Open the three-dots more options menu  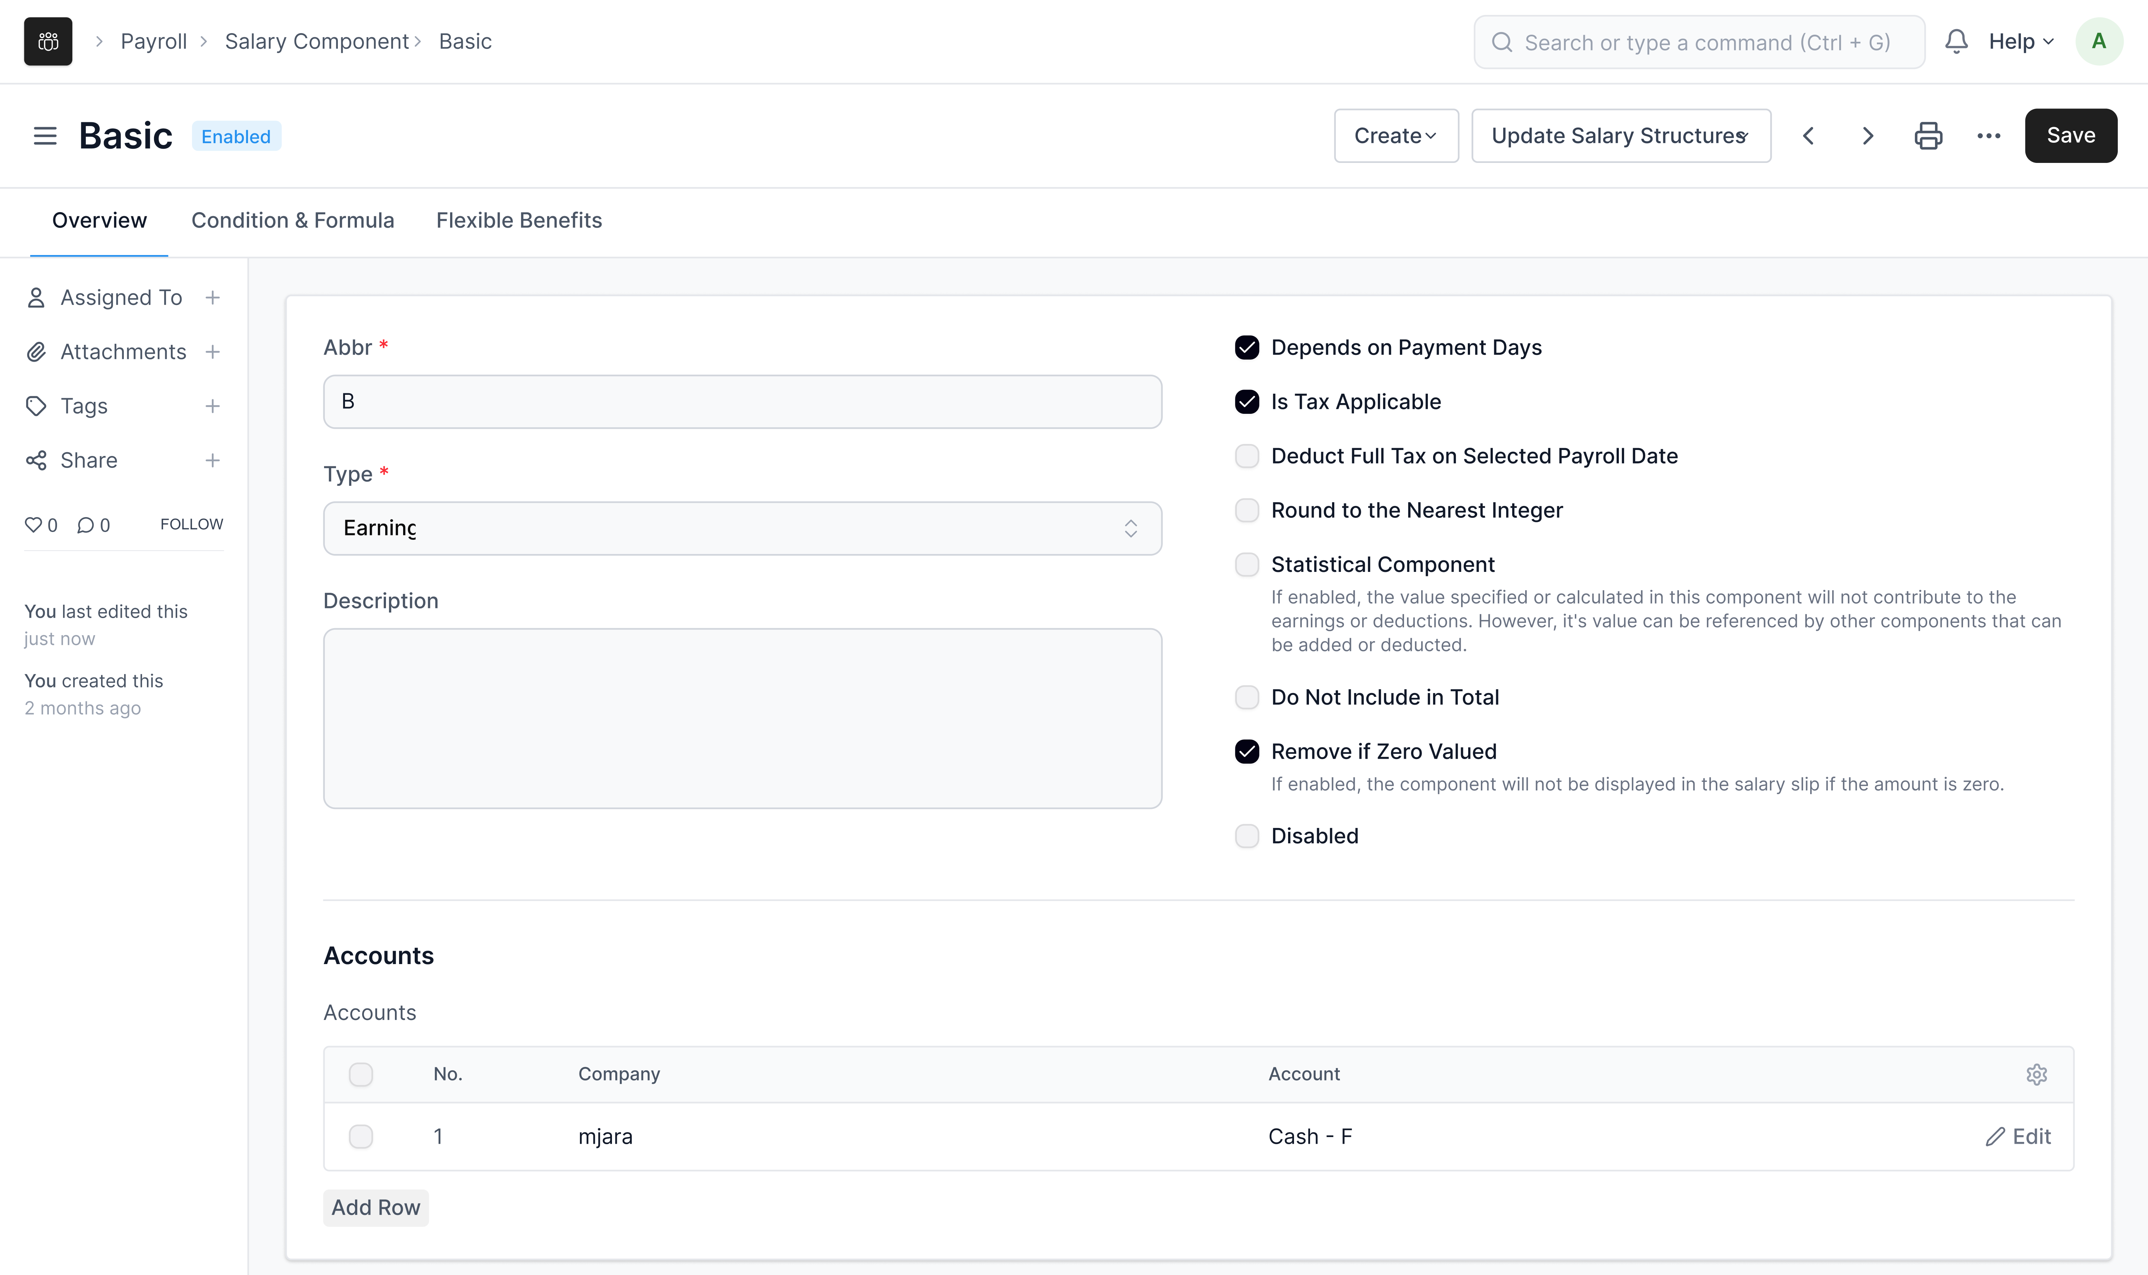pos(1988,136)
